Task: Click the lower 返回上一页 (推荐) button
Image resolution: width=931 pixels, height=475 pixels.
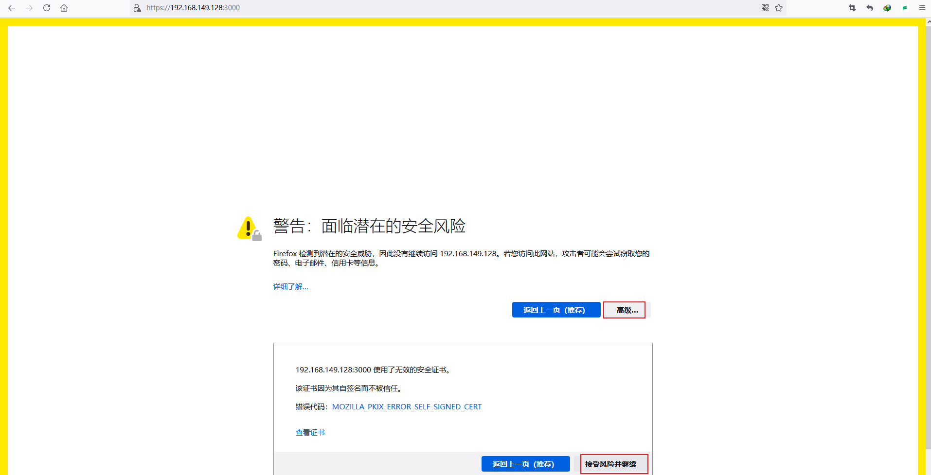Action: coord(525,464)
